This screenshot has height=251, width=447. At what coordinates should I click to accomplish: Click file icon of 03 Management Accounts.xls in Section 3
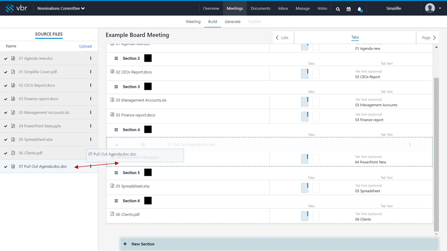tap(112, 100)
